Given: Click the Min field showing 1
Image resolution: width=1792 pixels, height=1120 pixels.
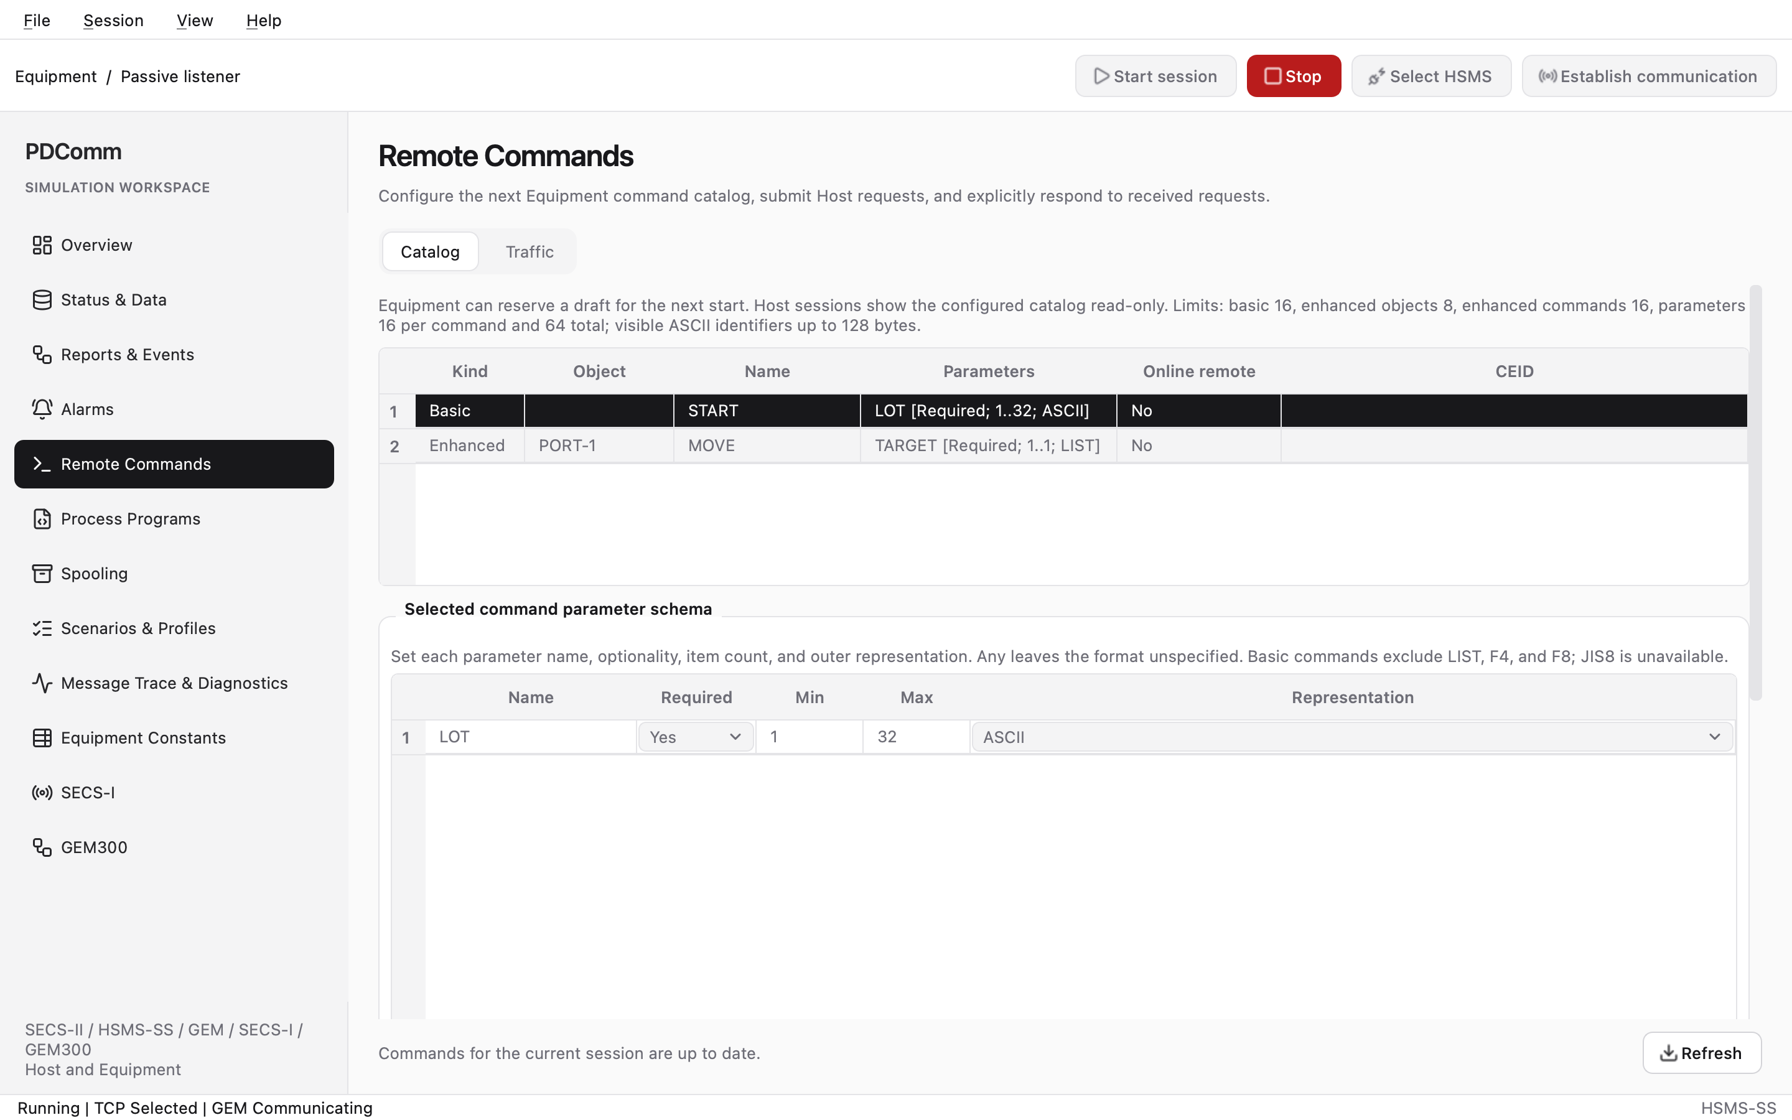Looking at the screenshot, I should [810, 737].
